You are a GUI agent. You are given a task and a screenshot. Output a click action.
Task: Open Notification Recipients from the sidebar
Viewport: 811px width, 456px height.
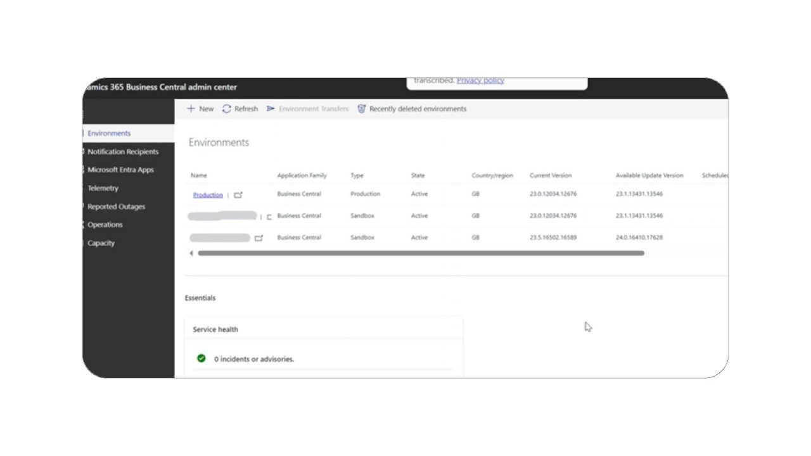[122, 151]
